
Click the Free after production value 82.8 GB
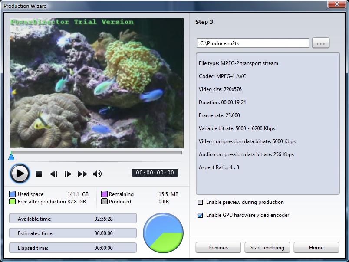coord(76,202)
